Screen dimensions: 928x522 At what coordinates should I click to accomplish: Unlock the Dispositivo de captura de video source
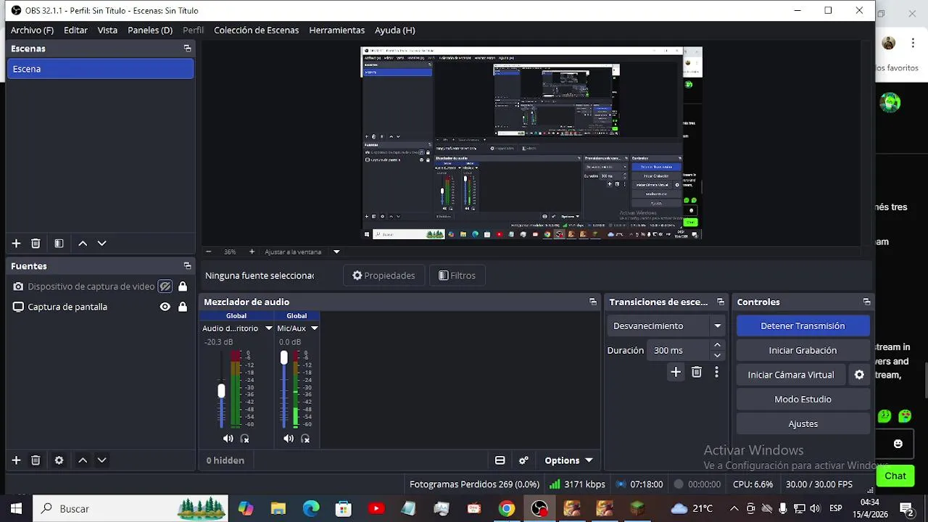coord(183,286)
